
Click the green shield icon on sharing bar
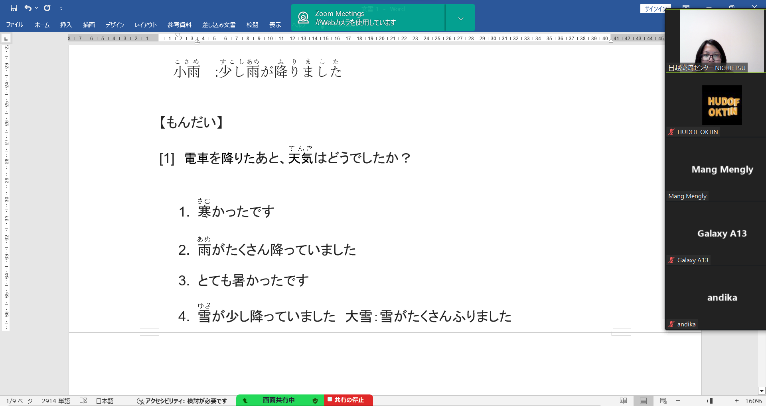tap(315, 400)
